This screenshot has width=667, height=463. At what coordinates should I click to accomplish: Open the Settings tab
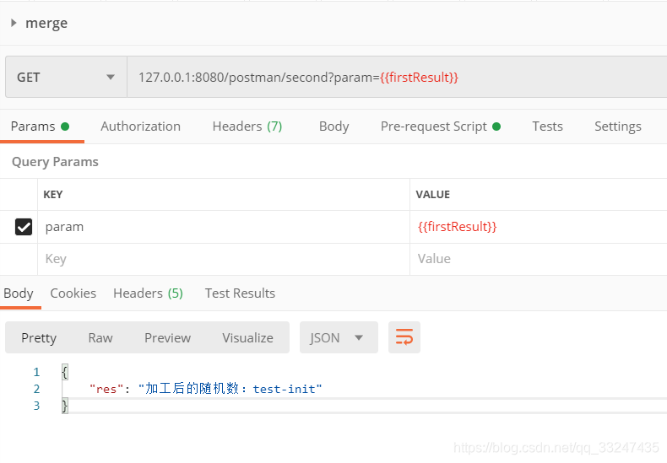pos(618,127)
